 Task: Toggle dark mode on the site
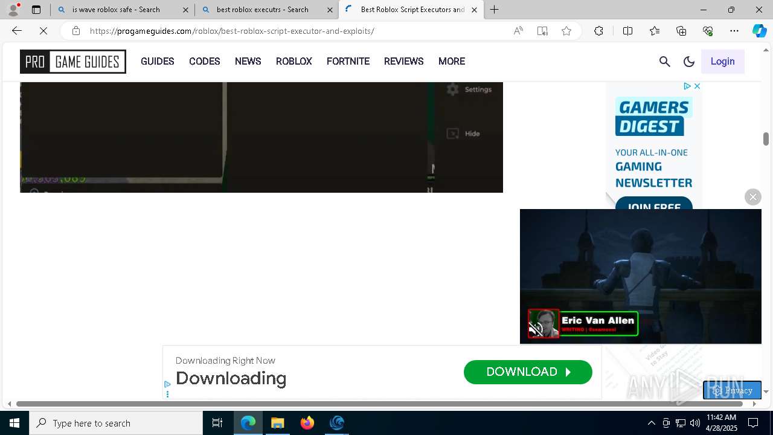[x=689, y=61]
